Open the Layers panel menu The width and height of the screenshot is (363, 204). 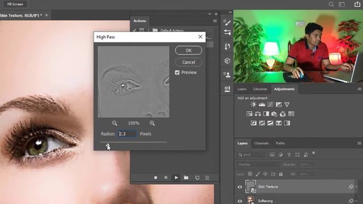click(359, 143)
